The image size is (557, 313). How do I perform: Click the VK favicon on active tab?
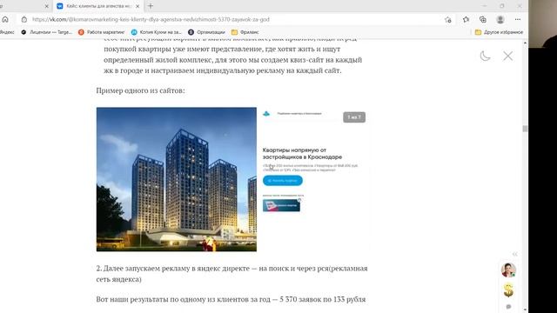pyautogui.click(x=60, y=6)
